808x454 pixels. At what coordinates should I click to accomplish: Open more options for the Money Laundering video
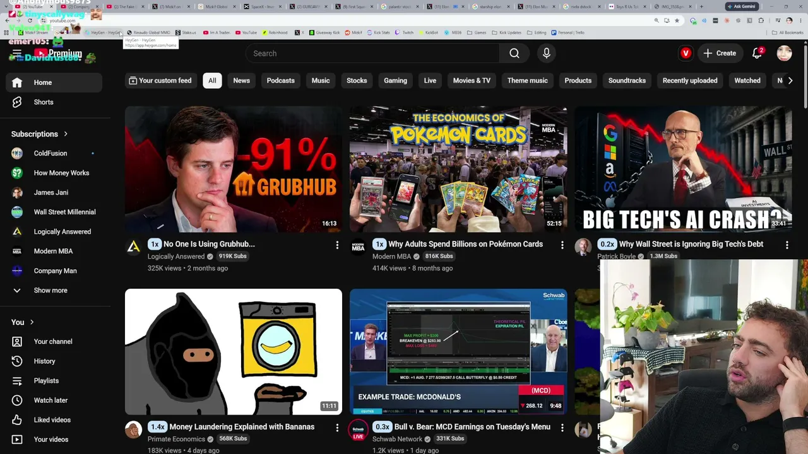[337, 428]
